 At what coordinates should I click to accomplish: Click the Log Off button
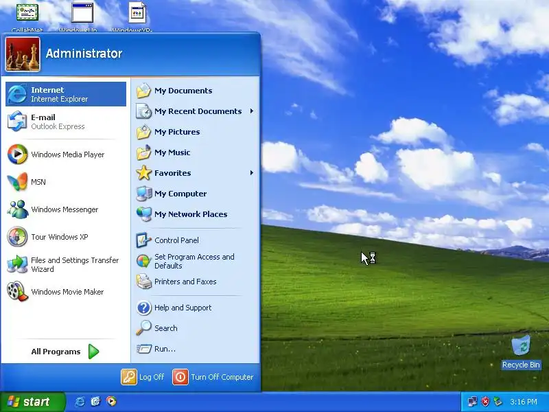tap(143, 377)
